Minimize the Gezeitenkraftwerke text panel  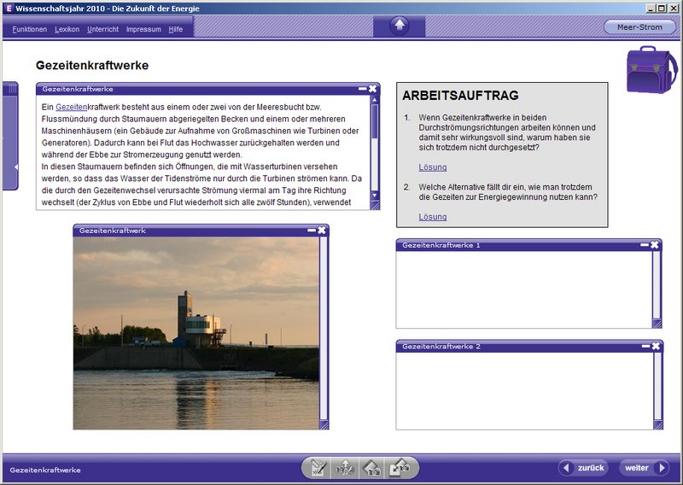pos(362,89)
